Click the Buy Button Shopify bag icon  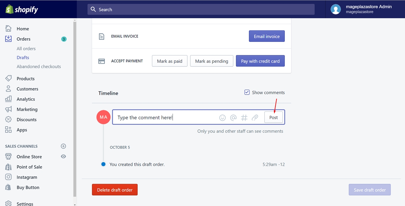(x=8, y=187)
